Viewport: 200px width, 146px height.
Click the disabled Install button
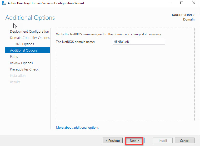pos(163,141)
